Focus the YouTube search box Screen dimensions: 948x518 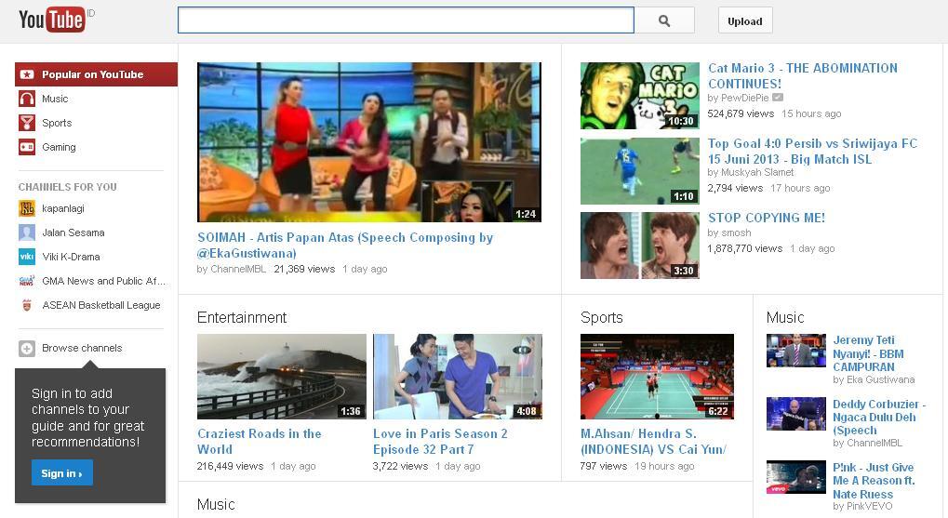406,20
